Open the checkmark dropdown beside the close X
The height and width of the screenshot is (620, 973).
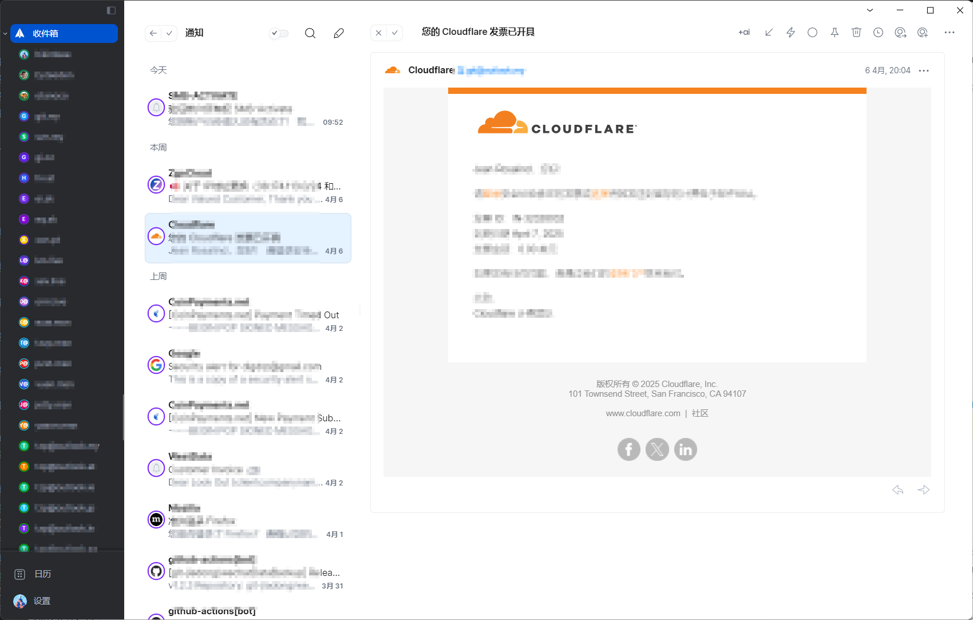(394, 33)
